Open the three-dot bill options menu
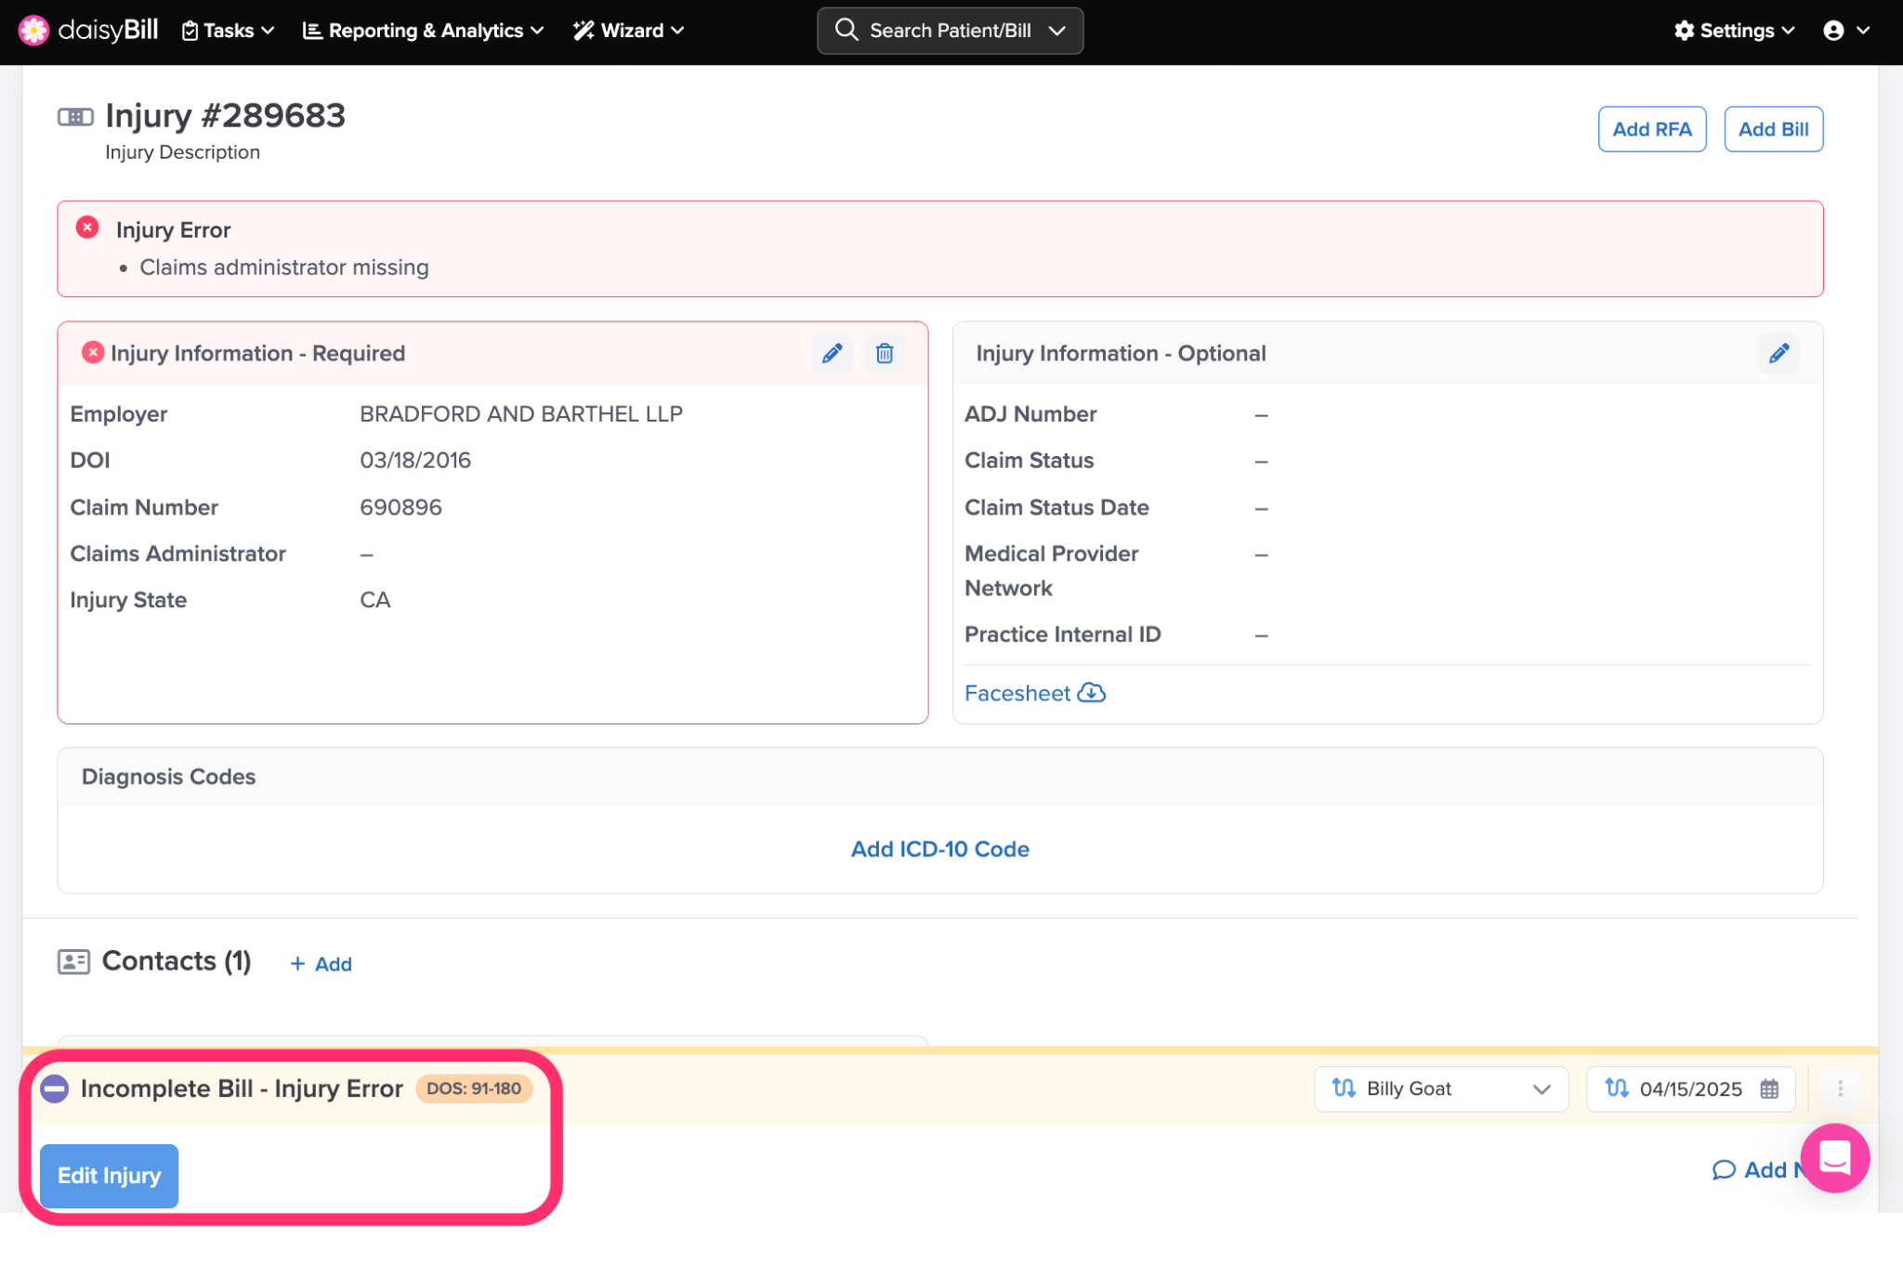The width and height of the screenshot is (1903, 1264). click(x=1840, y=1088)
